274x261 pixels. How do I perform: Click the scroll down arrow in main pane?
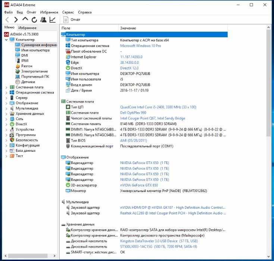tap(268, 257)
